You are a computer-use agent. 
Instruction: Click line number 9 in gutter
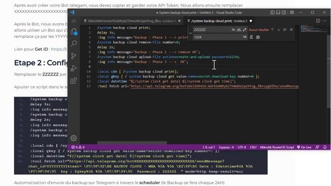(x=89, y=67)
